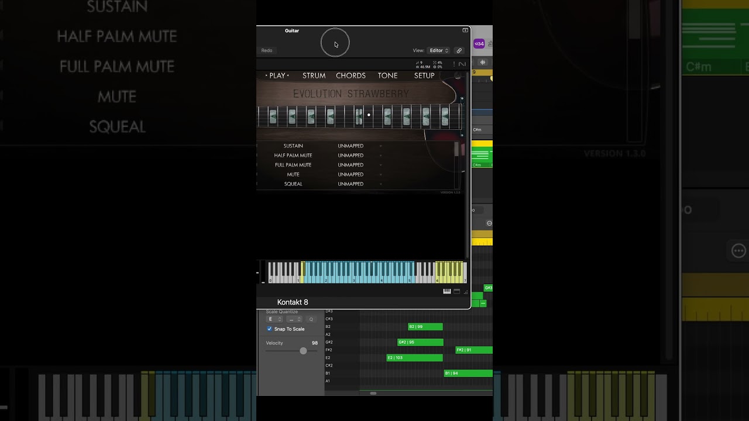Click the exclamation mark icon in Kontakt header
Screen dimensions: 749x421
pyautogui.click(x=453, y=64)
